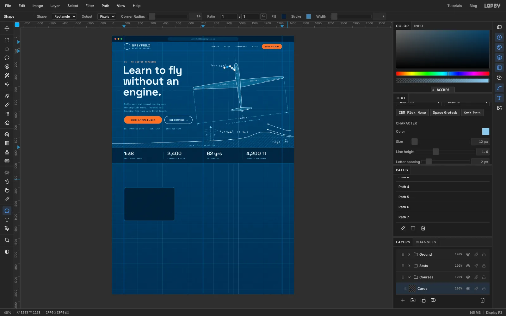
Task: Open the Blog link
Action: pyautogui.click(x=473, y=6)
